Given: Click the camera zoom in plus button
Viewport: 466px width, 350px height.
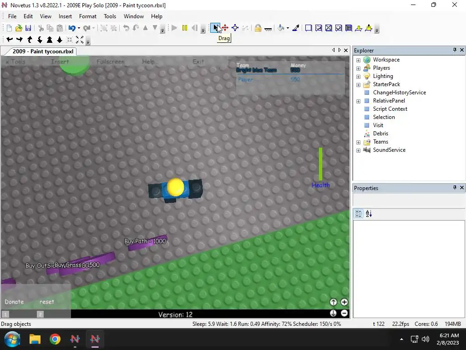Looking at the screenshot, I should pos(344,302).
